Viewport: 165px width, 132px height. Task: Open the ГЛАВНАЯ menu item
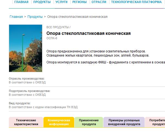click(x=21, y=2)
